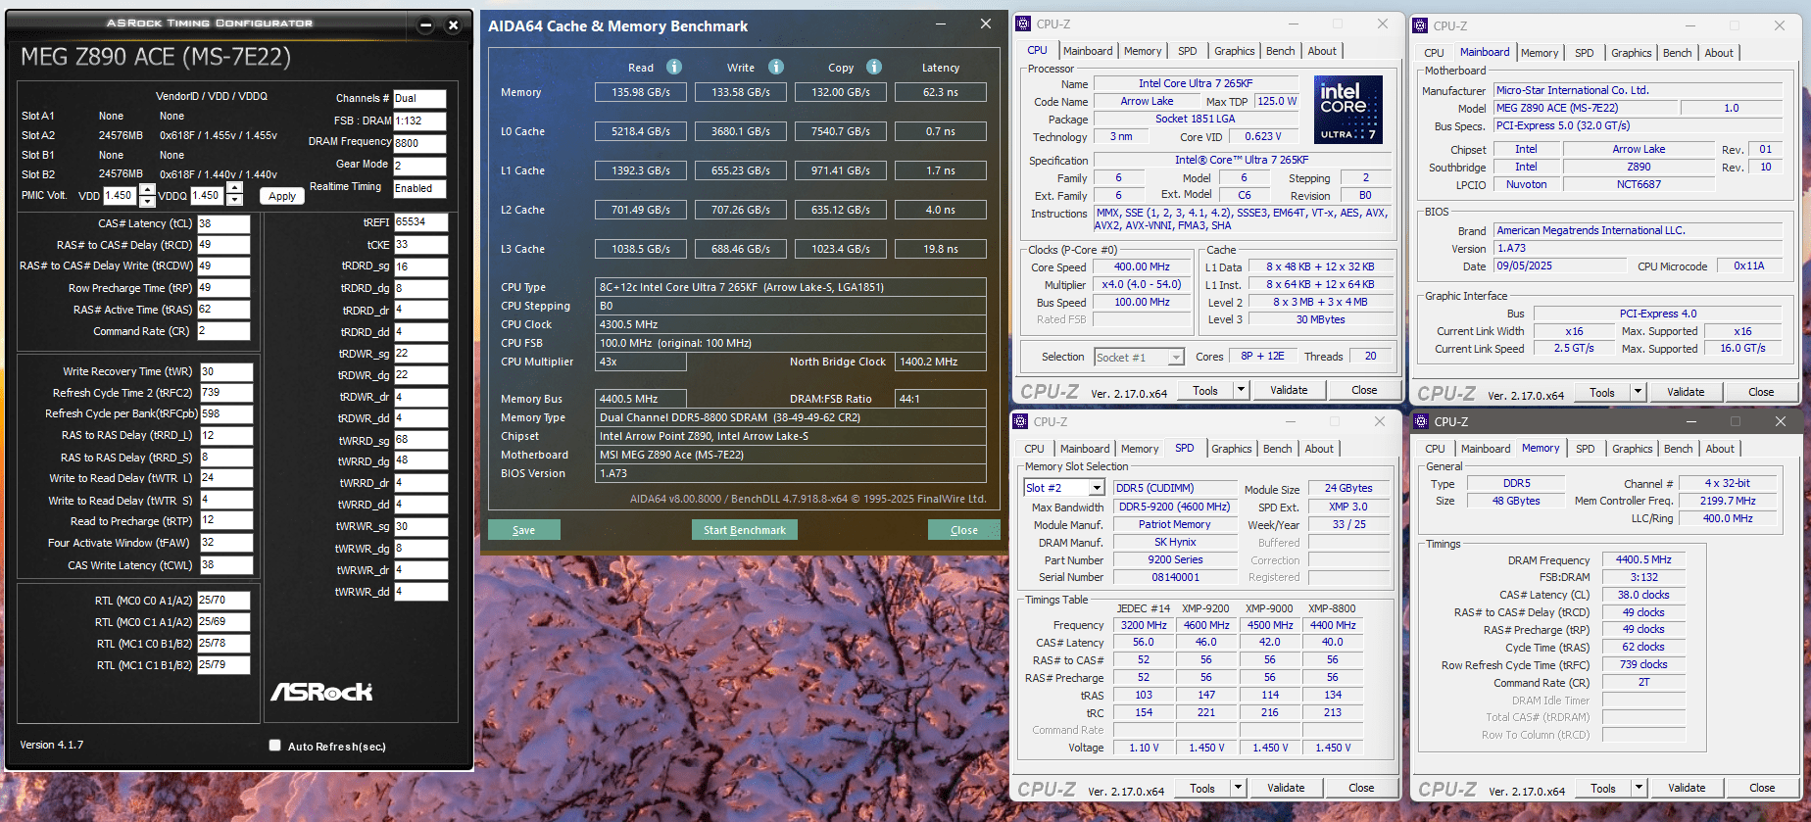The height and width of the screenshot is (822, 1811).
Task: Click the Intel Core Ultra 7 logo
Action: pyautogui.click(x=1347, y=110)
